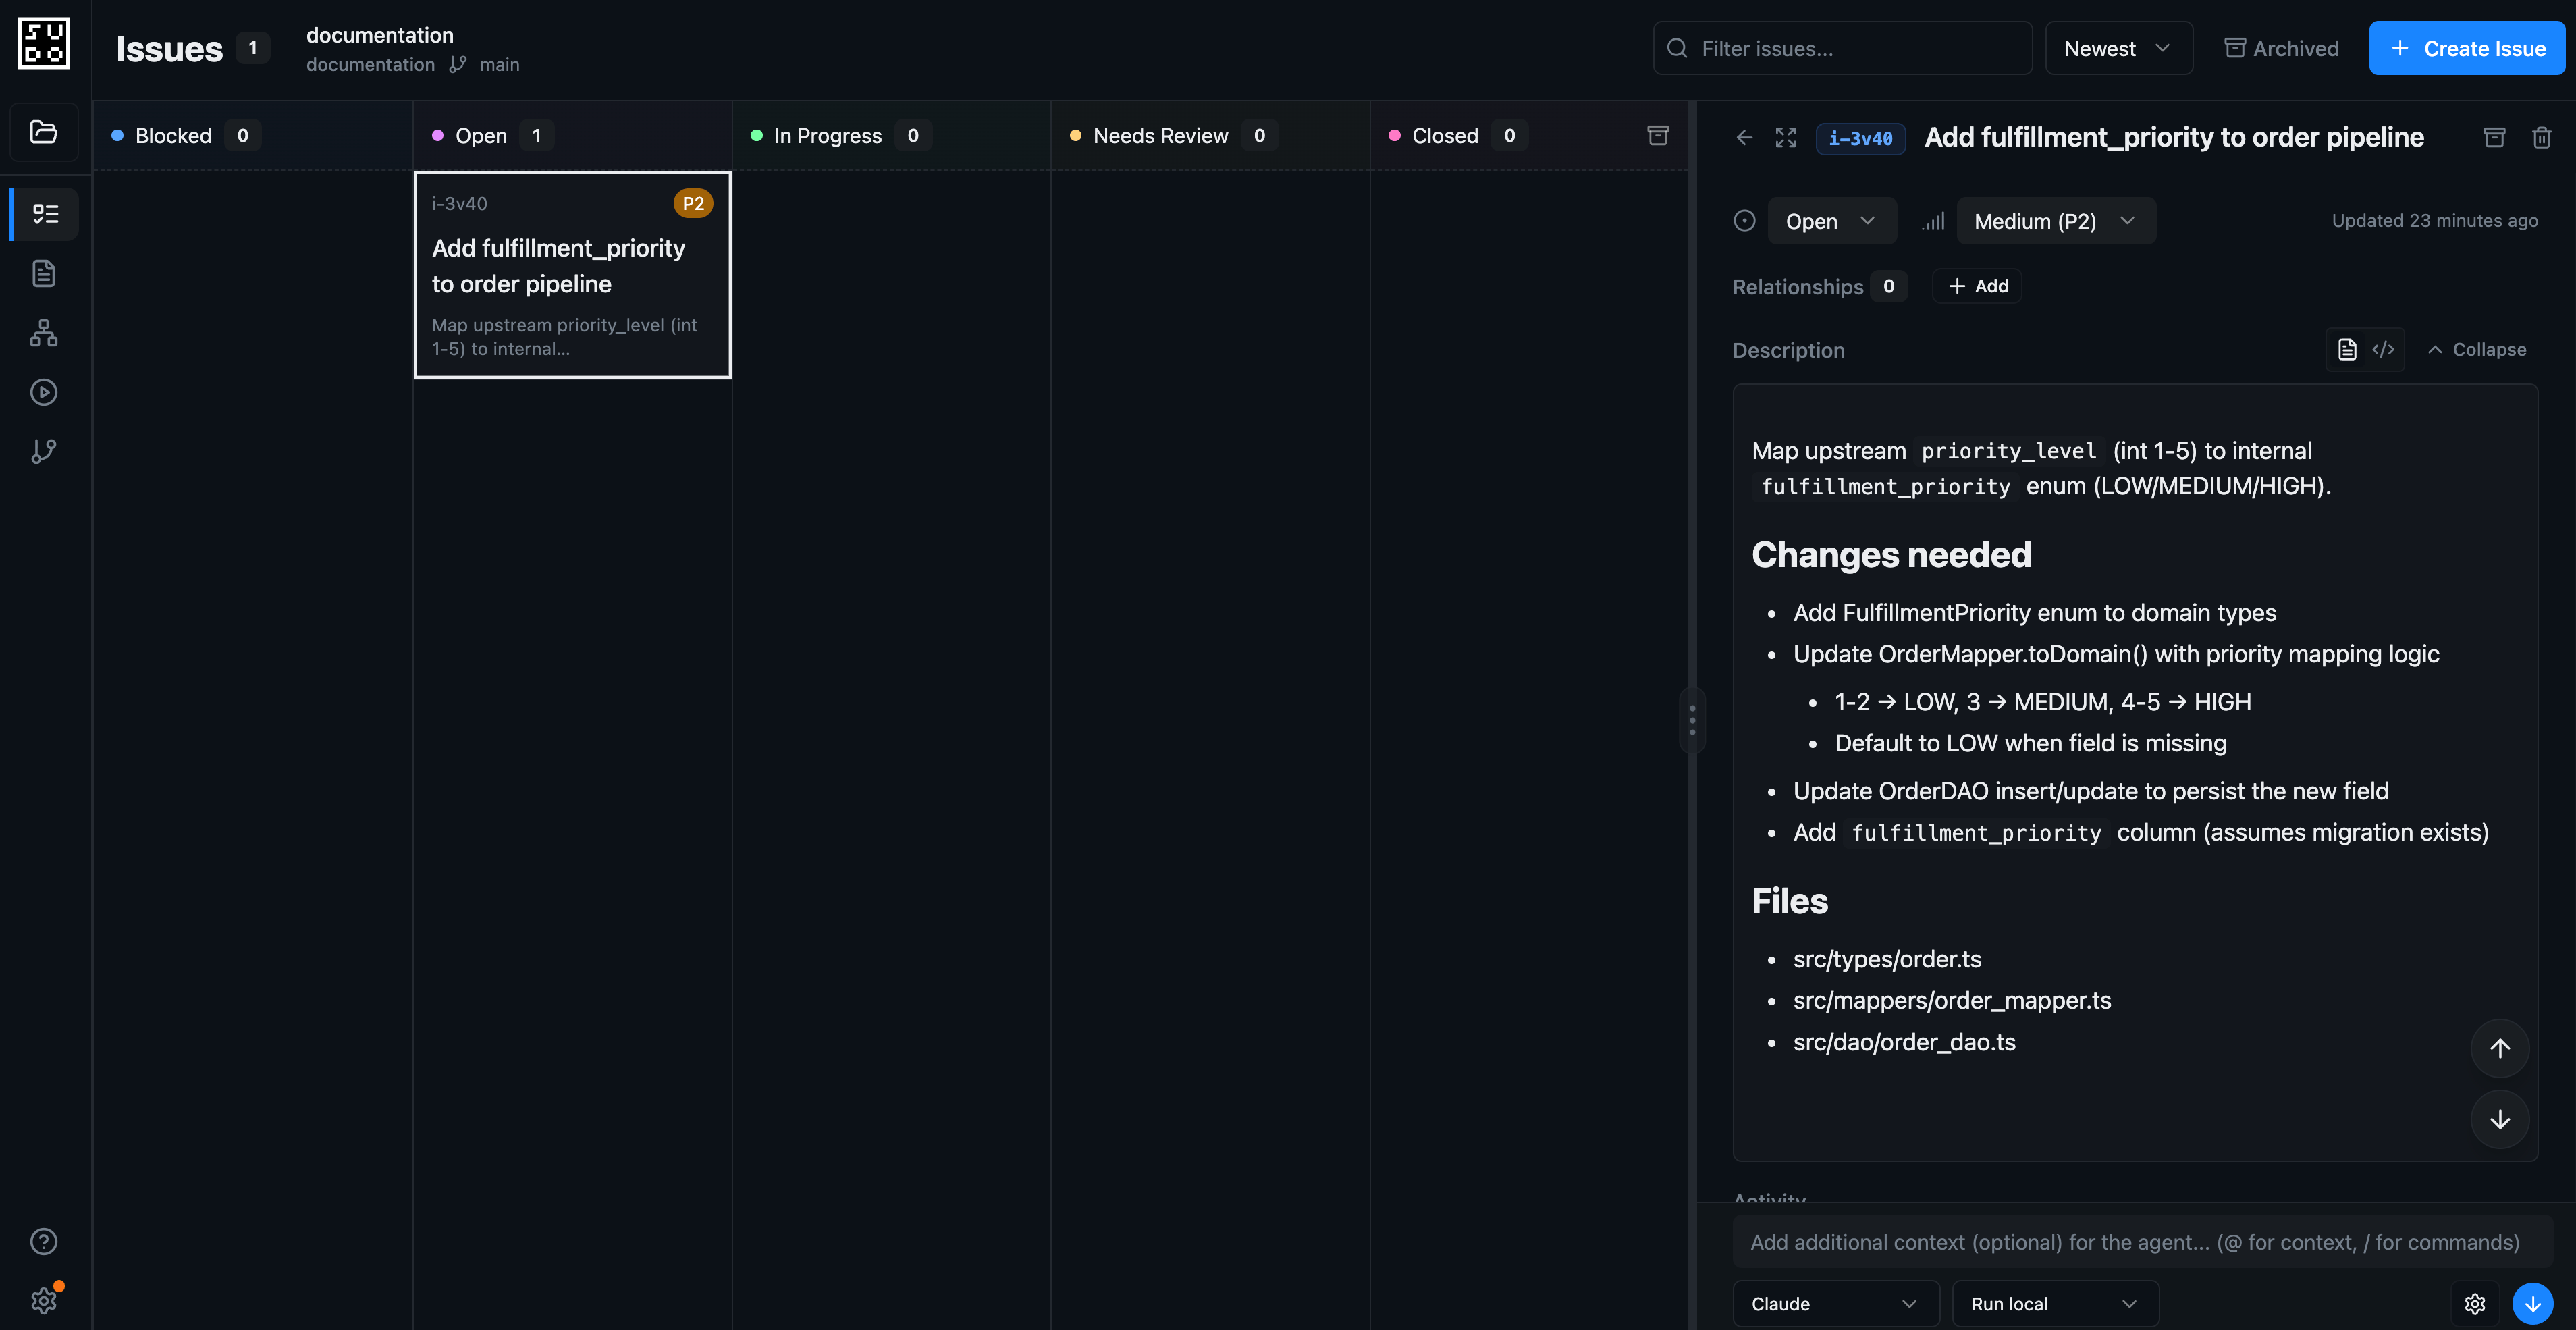Open the git branch icon in sidebar
Screen dimensions: 2576x1330
pyautogui.click(x=44, y=451)
